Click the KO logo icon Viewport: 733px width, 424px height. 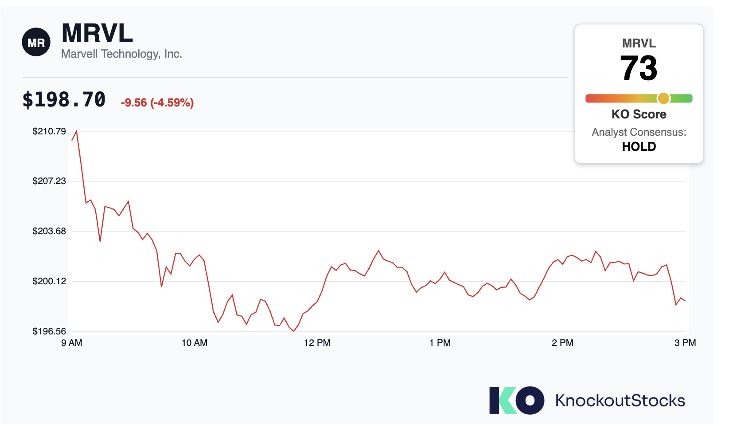click(x=517, y=400)
